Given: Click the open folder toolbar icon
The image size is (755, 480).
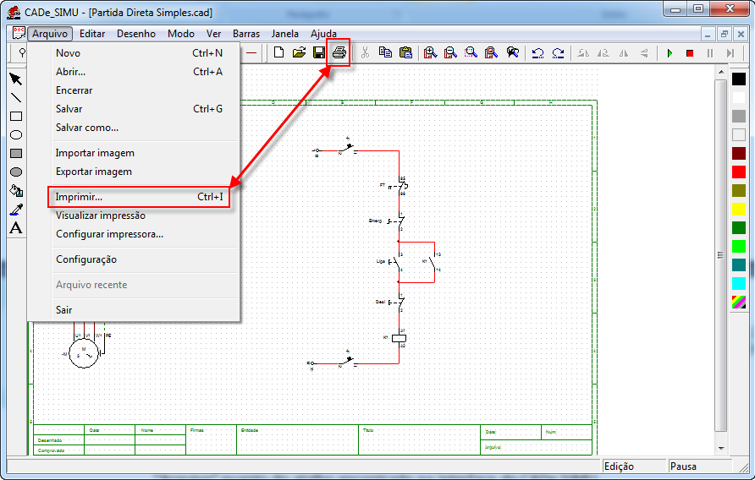Looking at the screenshot, I should tap(299, 52).
